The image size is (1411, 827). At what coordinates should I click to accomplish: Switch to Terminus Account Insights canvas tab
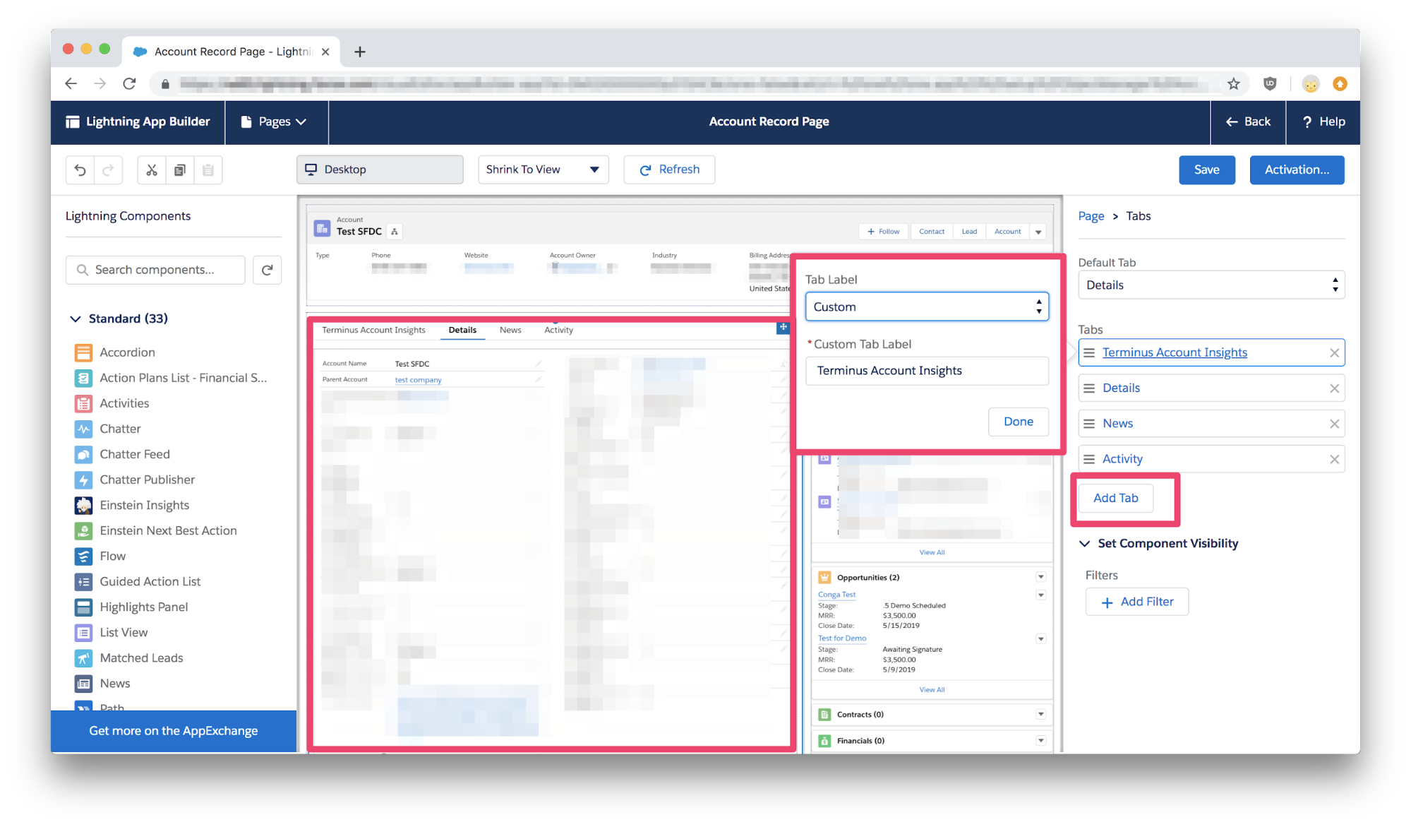373,330
